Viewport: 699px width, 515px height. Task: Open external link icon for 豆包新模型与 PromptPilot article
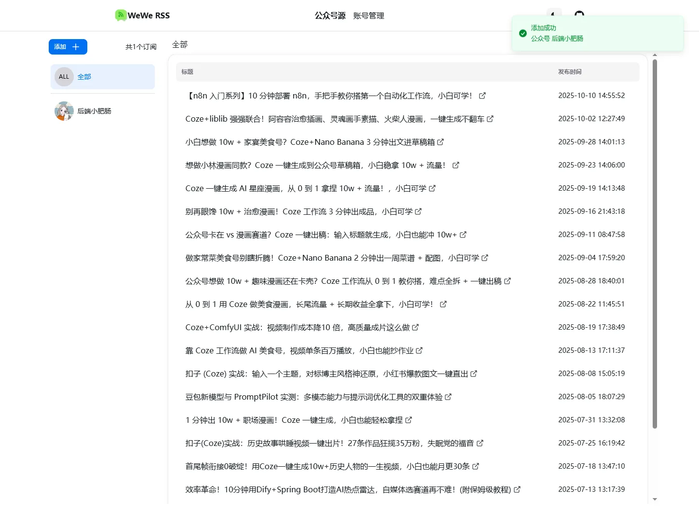pos(448,397)
